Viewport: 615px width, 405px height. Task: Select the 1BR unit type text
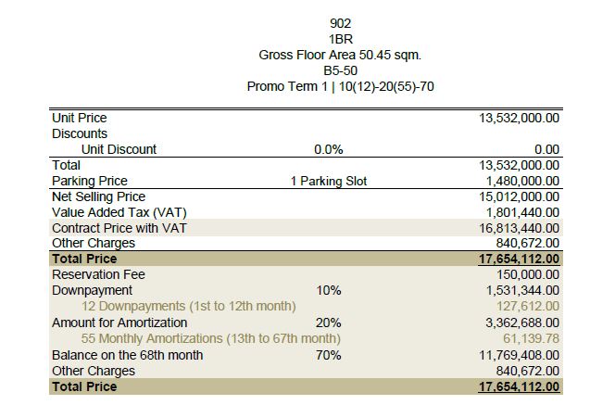click(x=340, y=39)
